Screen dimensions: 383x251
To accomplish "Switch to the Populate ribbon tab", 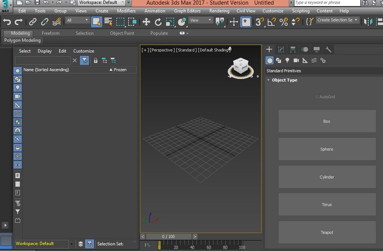I will [159, 33].
